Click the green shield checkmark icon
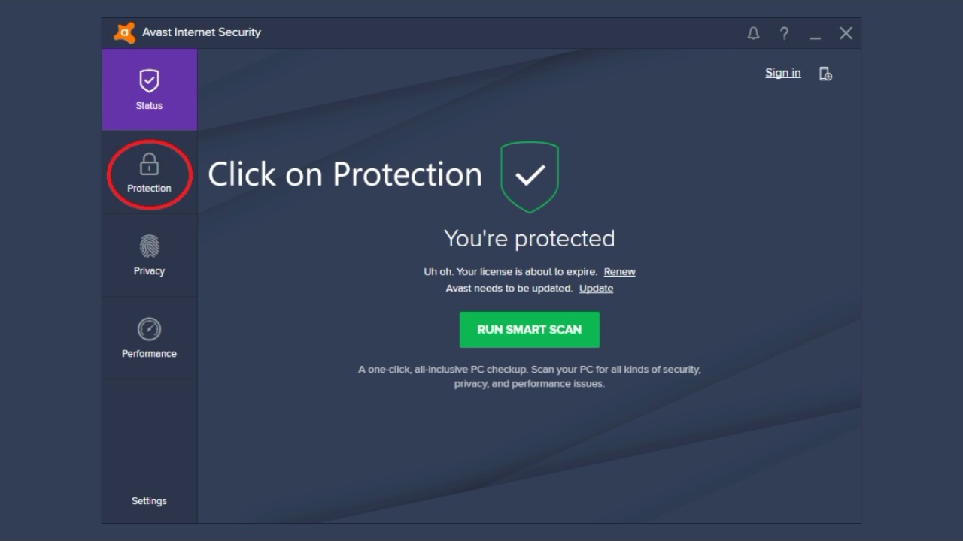The height and width of the screenshot is (541, 963). pyautogui.click(x=530, y=176)
